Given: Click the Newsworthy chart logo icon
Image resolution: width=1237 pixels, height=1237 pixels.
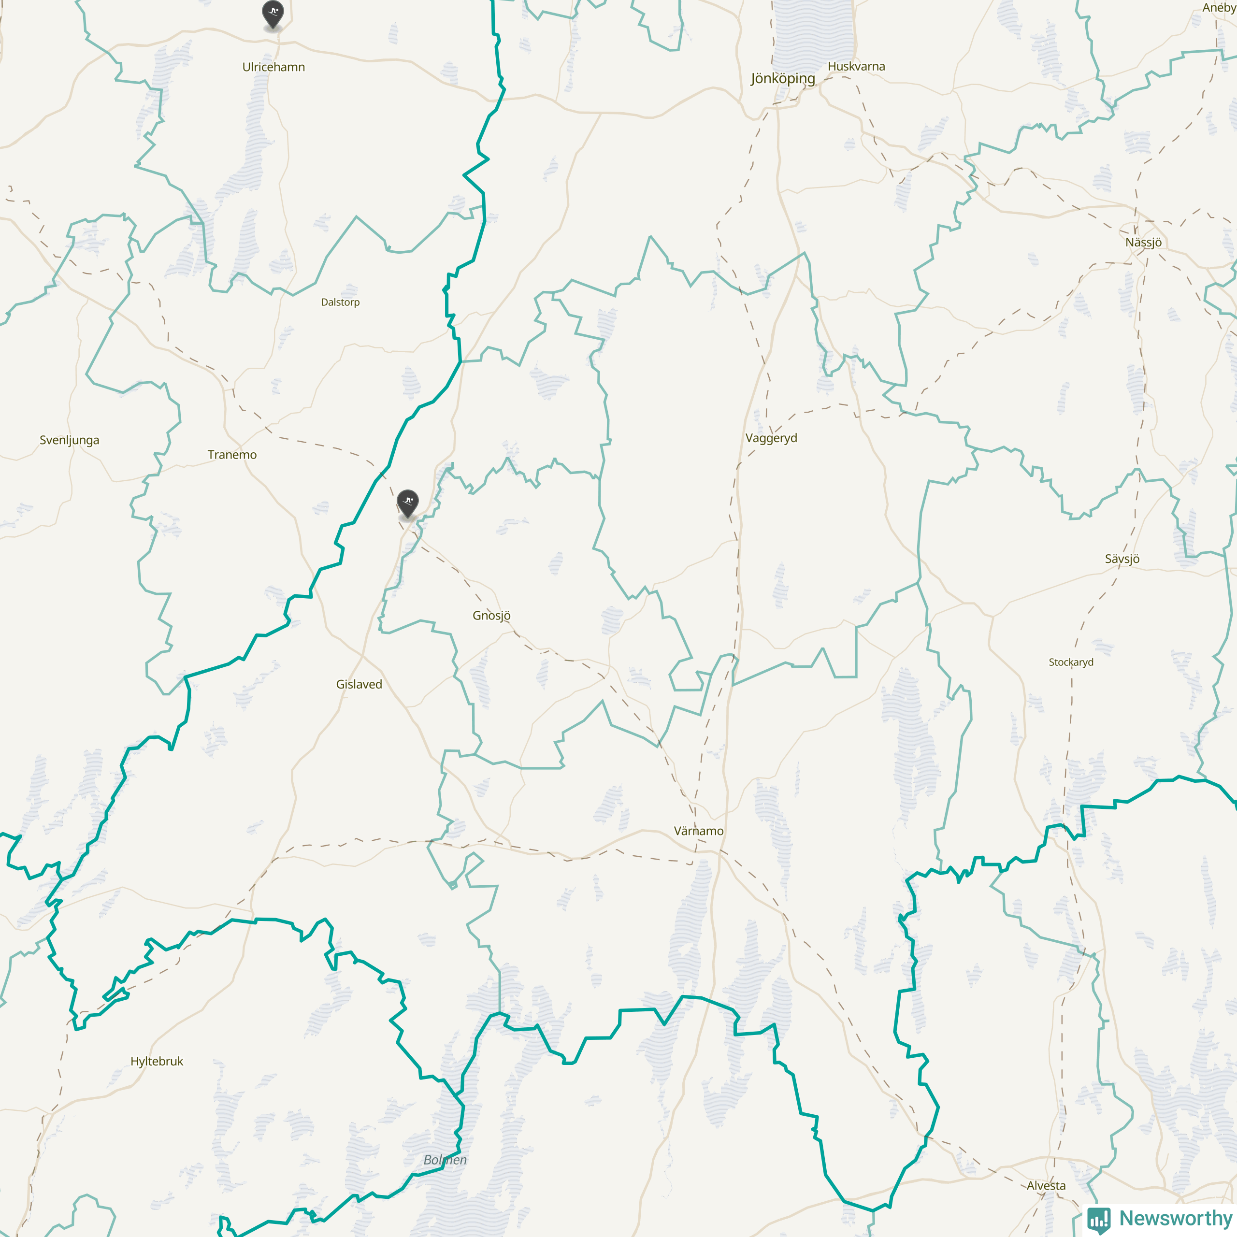Looking at the screenshot, I should coord(1099,1219).
